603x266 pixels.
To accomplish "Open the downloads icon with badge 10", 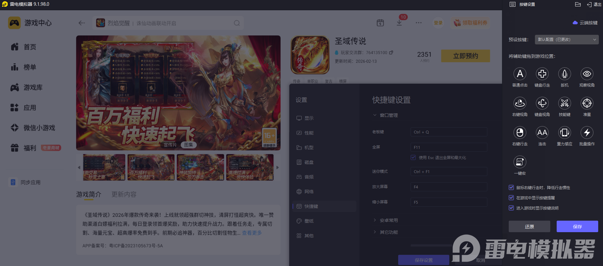I will (399, 23).
